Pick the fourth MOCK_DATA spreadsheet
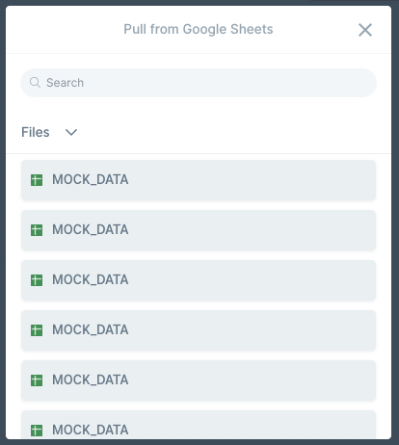The height and width of the screenshot is (445, 399). (199, 330)
